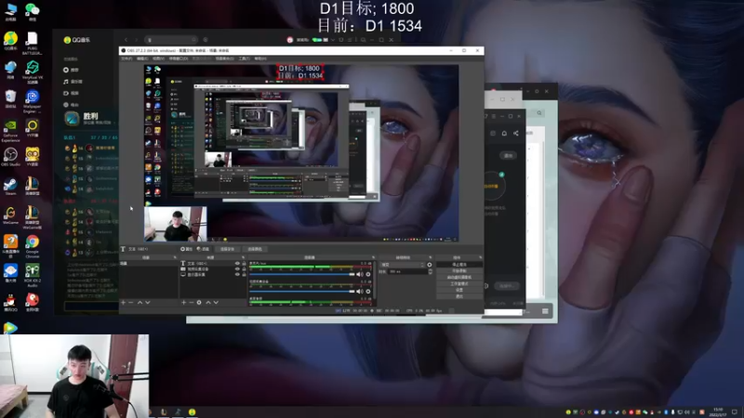The height and width of the screenshot is (418, 744).
Task: Click bell notification icon in right dark window
Action: (x=504, y=133)
